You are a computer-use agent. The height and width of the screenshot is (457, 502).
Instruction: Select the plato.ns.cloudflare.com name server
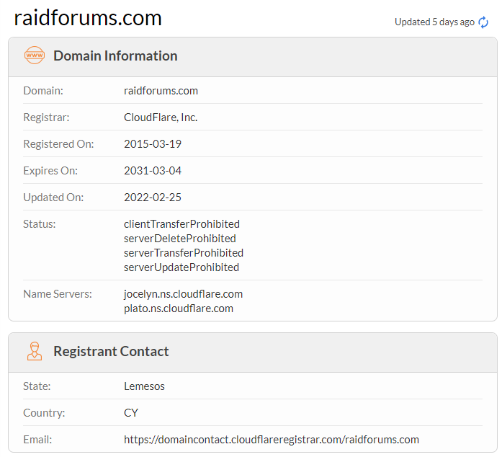click(x=179, y=309)
